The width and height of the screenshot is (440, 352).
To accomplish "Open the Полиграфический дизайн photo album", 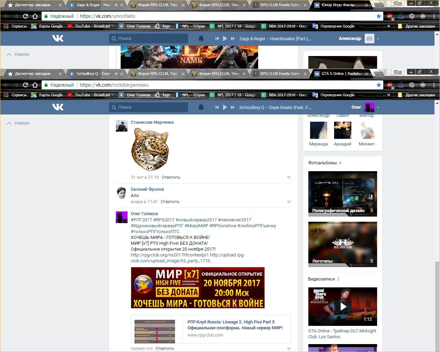I will (343, 194).
